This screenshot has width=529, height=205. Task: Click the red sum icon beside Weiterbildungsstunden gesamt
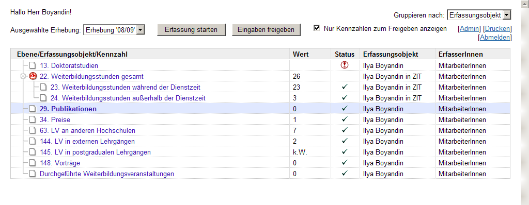[33, 76]
